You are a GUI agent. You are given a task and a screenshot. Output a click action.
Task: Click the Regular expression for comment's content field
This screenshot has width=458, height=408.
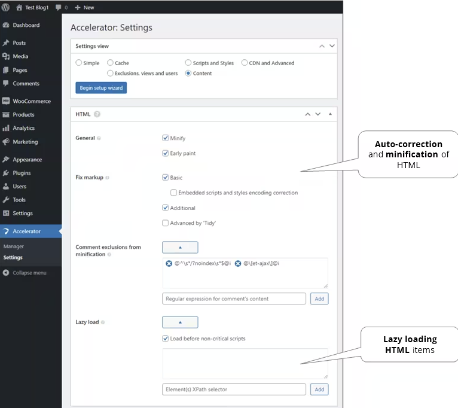(234, 299)
